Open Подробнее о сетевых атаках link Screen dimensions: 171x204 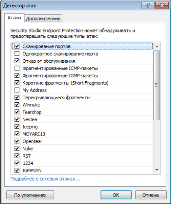click(45, 179)
